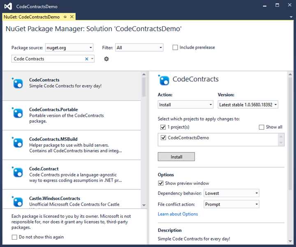Screen dimensions: 296x247
Task: Click the Castle.Windsor.Contracts package icon
Action: pyautogui.click(x=18, y=201)
